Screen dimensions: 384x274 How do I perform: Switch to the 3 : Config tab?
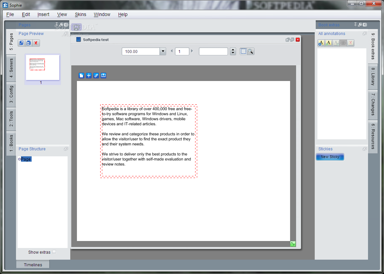pos(11,94)
